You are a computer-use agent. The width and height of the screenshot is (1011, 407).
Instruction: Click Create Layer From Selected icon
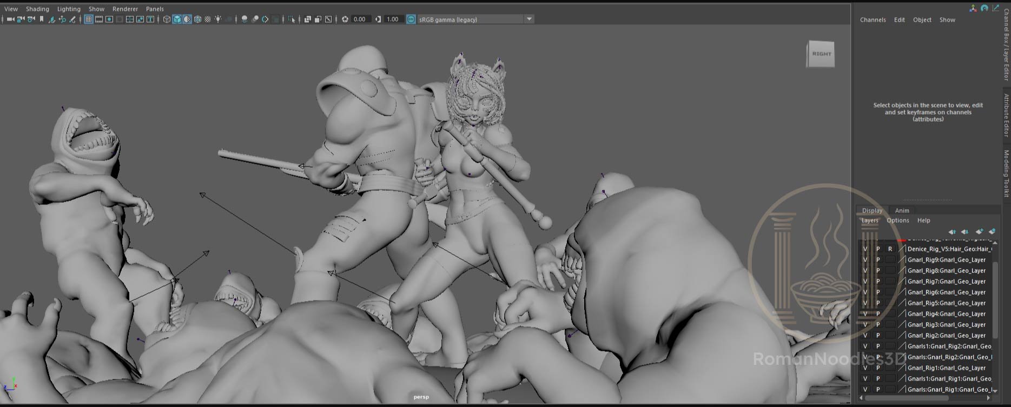[992, 231]
